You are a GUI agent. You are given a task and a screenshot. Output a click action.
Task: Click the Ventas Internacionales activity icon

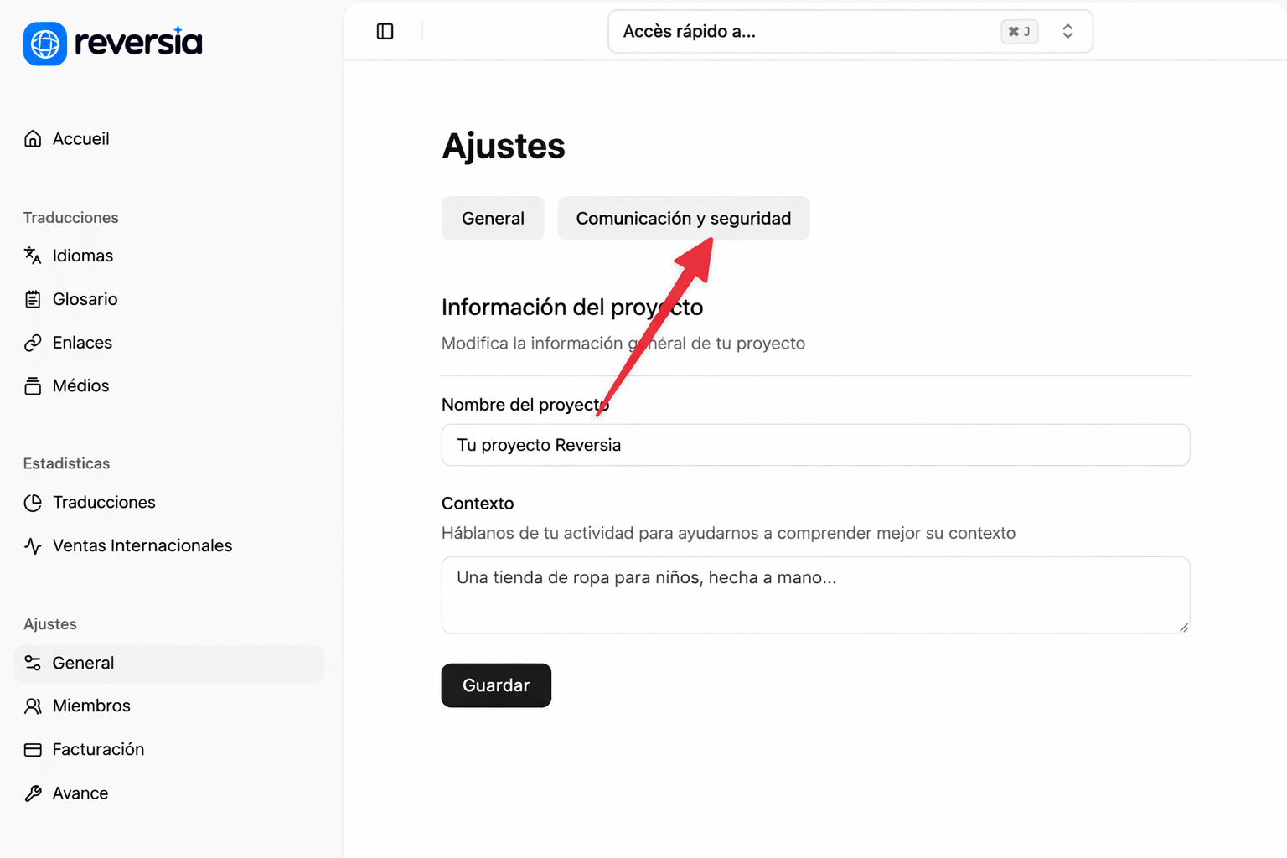(33, 545)
